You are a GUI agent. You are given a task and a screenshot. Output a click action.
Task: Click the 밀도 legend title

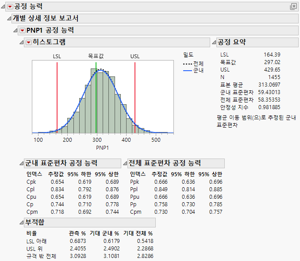point(188,55)
